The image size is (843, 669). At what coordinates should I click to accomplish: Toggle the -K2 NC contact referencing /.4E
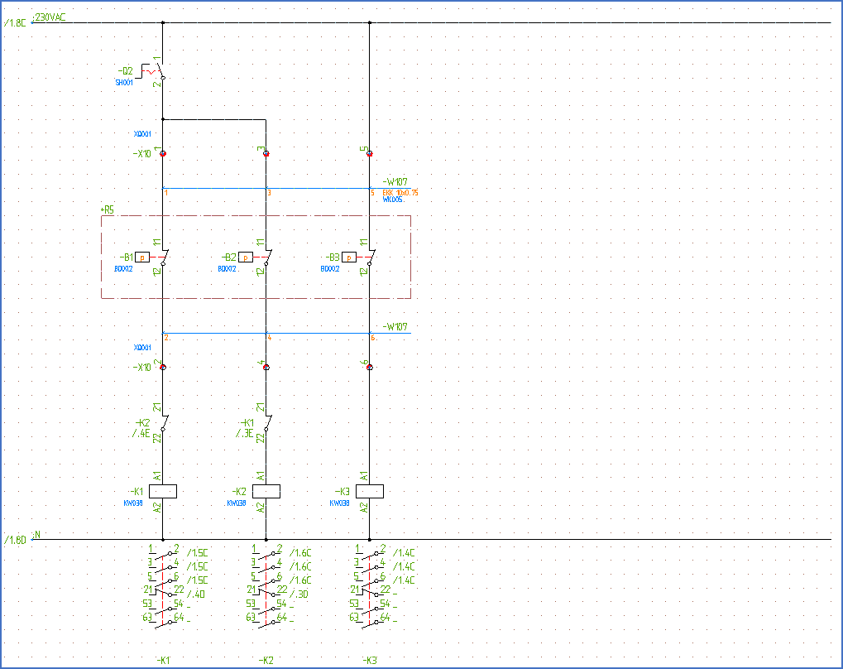162,423
